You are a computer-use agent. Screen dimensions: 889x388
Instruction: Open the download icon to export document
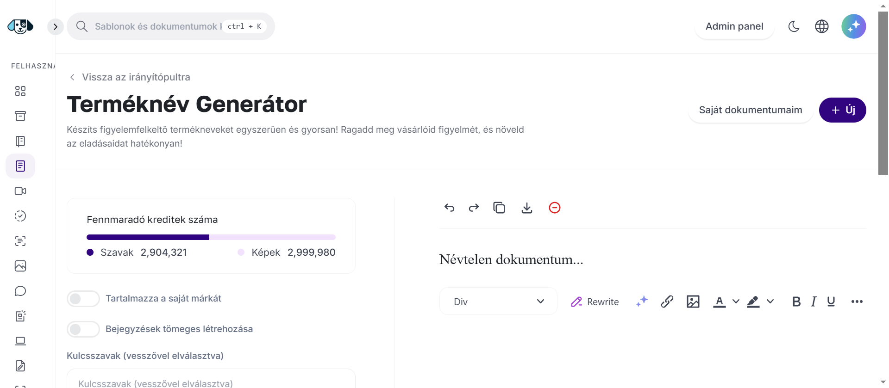coord(526,208)
